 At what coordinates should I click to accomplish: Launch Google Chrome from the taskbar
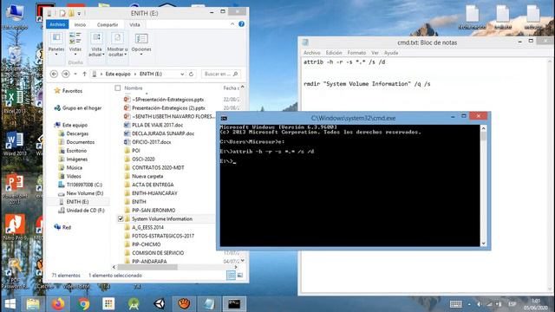click(84, 304)
